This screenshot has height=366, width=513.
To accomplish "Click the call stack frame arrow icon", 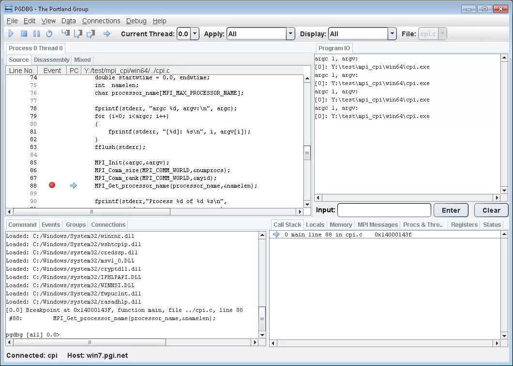I will pyautogui.click(x=276, y=234).
